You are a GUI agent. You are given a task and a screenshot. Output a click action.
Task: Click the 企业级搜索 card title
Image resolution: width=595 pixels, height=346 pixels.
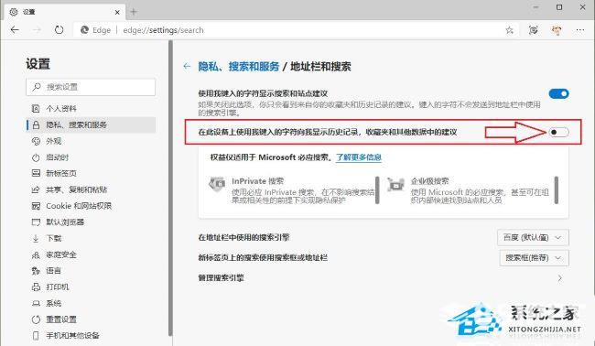(429, 181)
